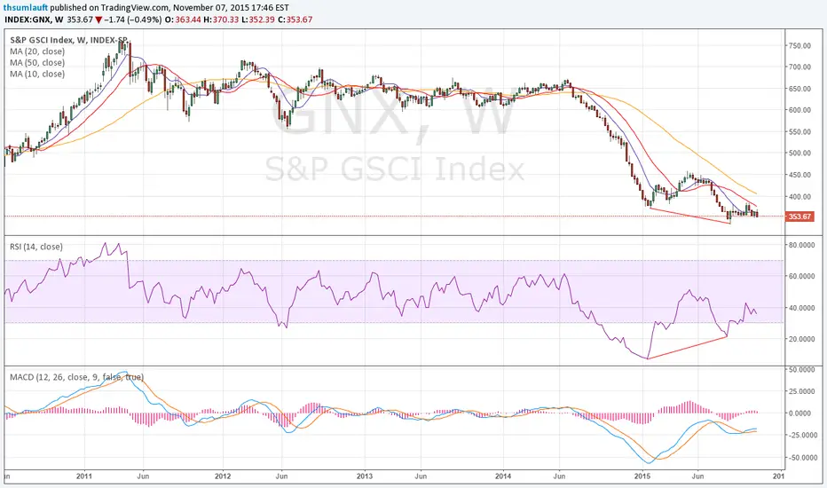Click the 700.00 price axis label
827x488 pixels.
pyautogui.click(x=799, y=67)
